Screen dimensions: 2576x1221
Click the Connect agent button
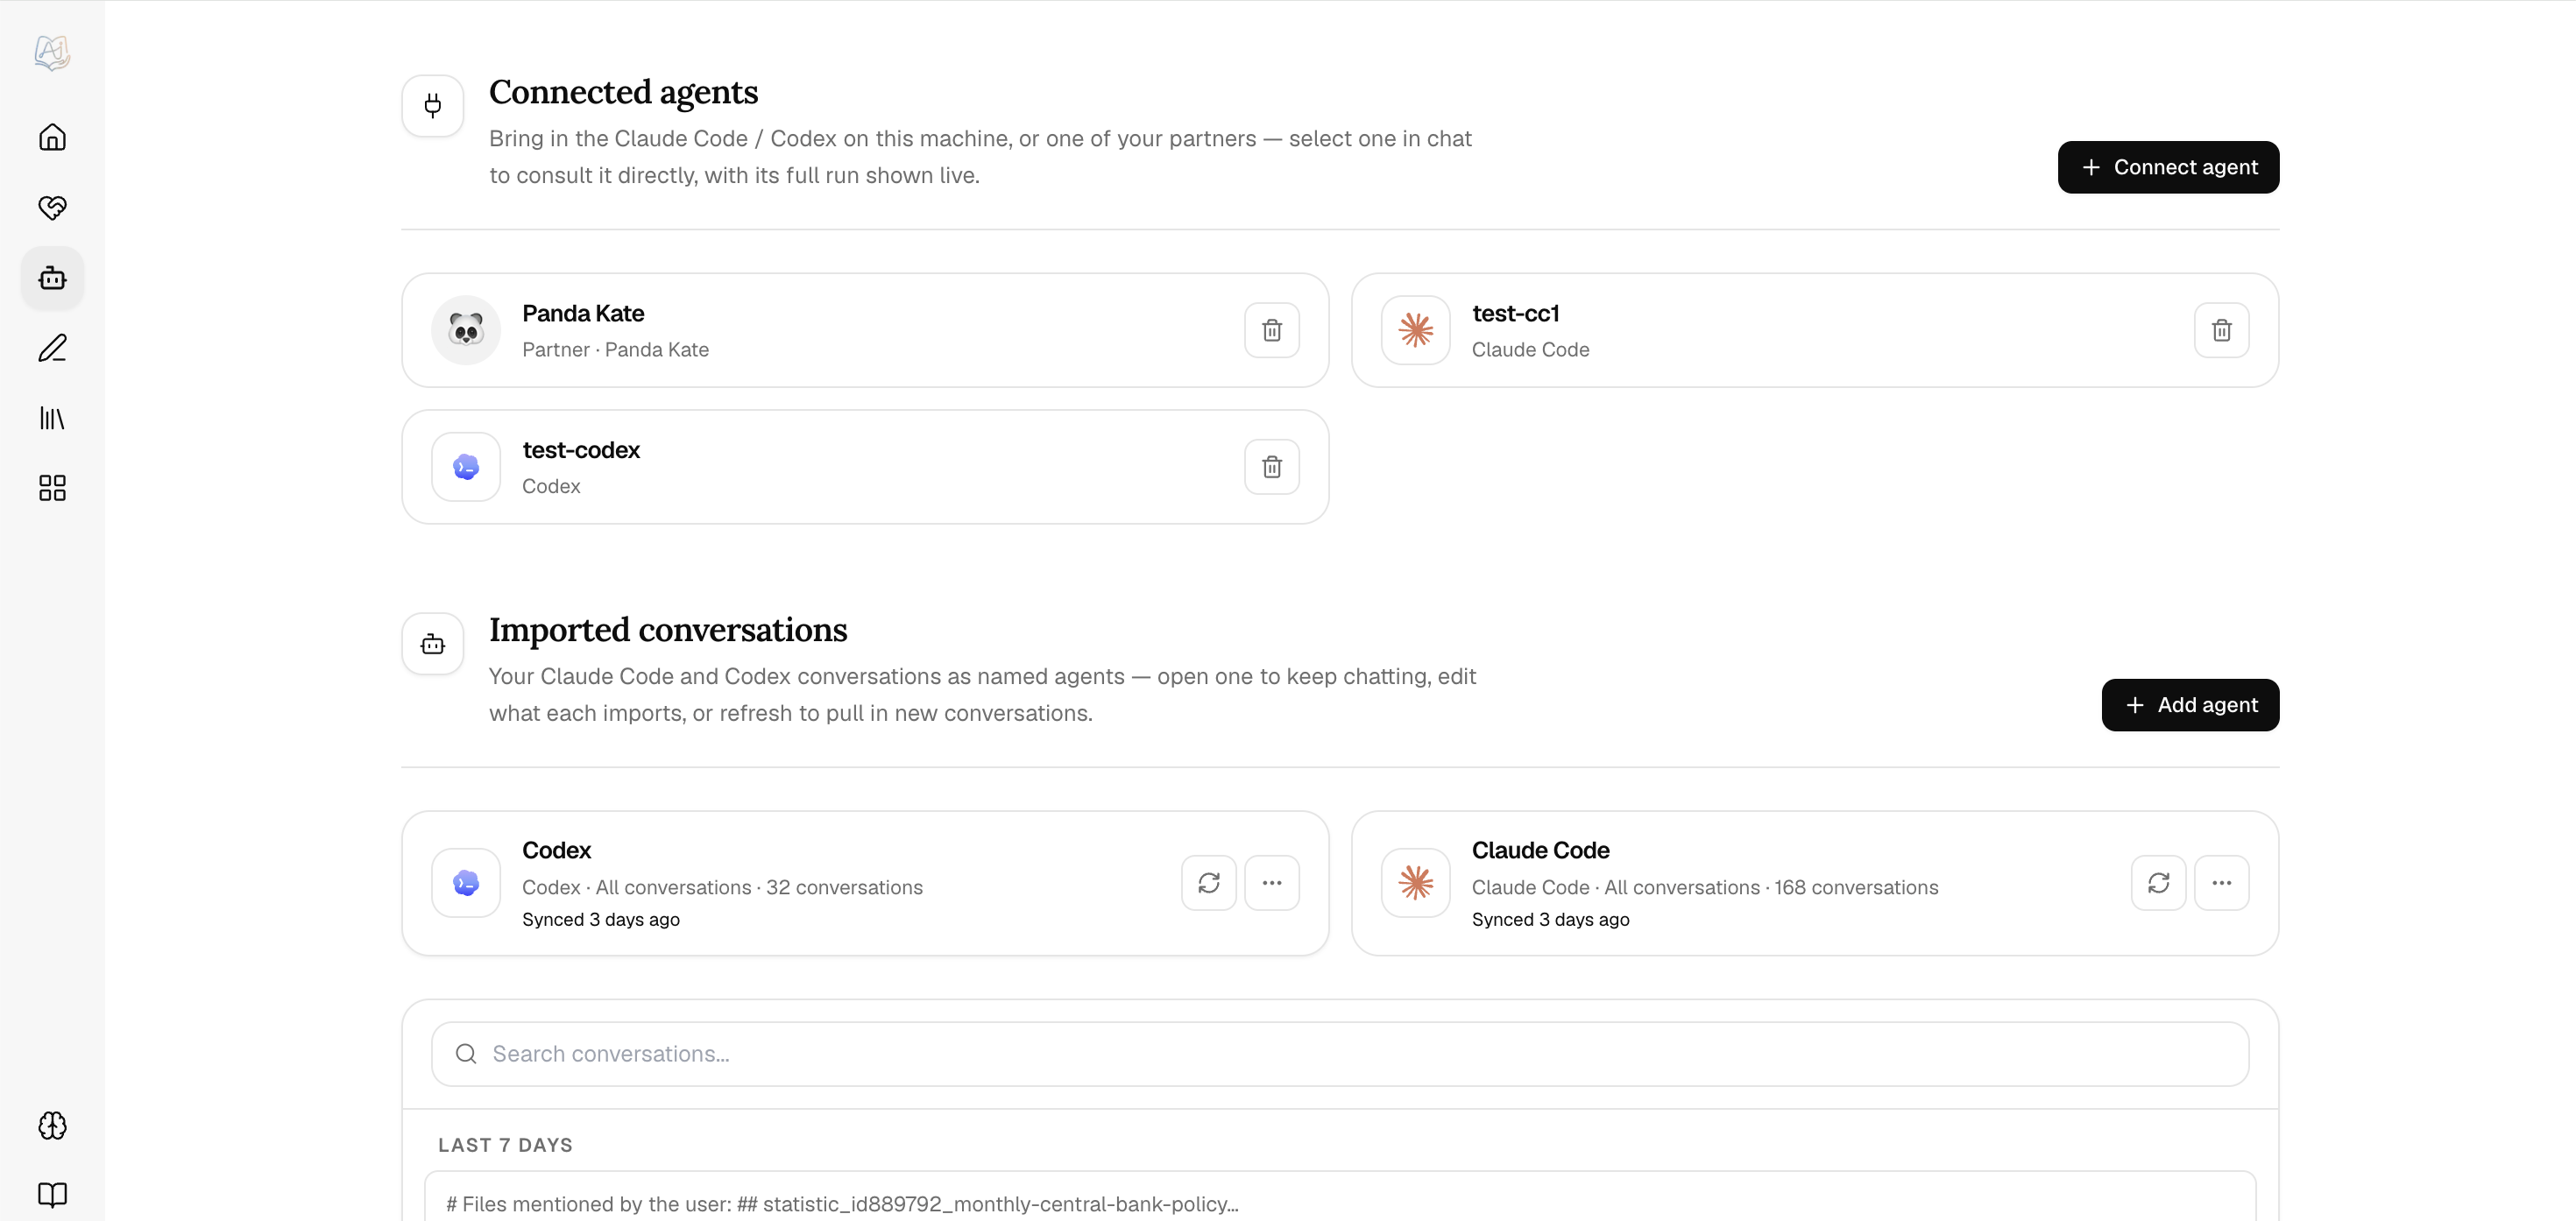2168,167
